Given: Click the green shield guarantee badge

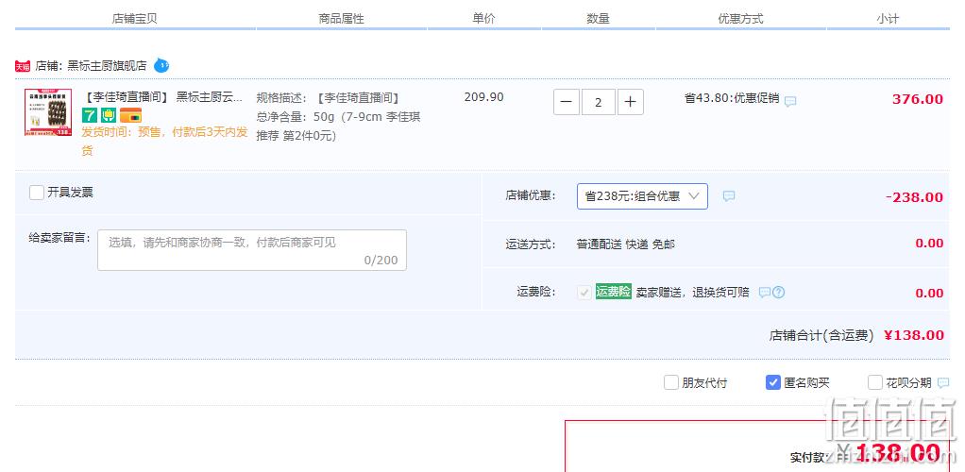Looking at the screenshot, I should [109, 114].
